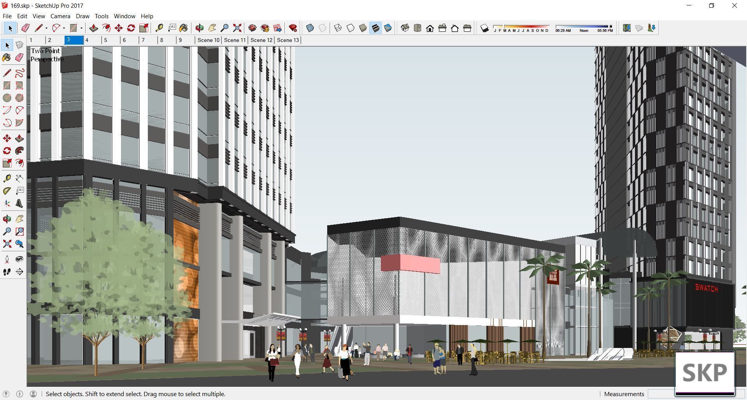Select the Rotated Rectangle tool

(19, 85)
